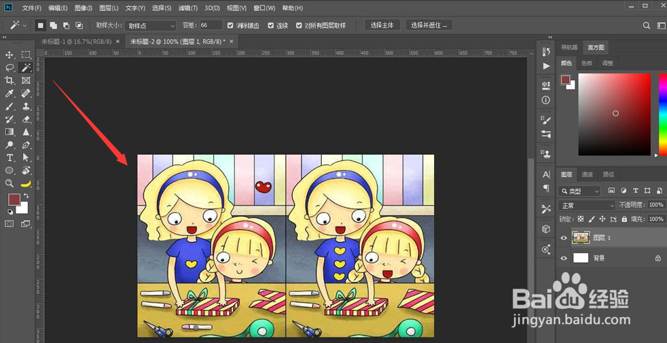
Task: Click the search icon in options bar
Action: point(647,26)
